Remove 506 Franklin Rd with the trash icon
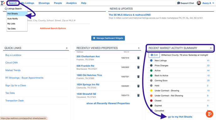 pos(138,67)
